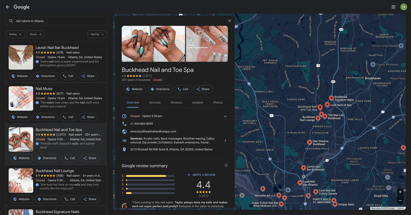Click the 4-star rating bar

coord(150,180)
